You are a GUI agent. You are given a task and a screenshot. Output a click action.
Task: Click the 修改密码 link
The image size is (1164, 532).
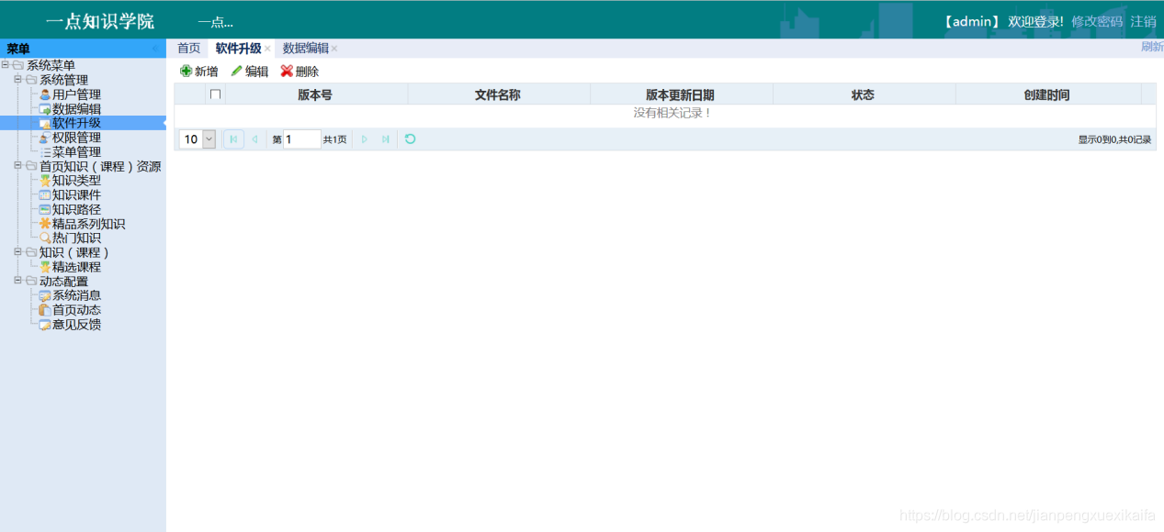(x=1097, y=21)
